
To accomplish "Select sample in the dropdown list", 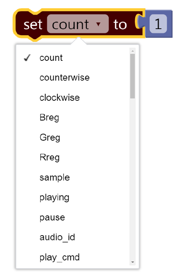I will (73, 177).
